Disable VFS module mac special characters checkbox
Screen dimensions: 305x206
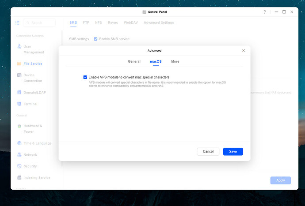pos(85,77)
